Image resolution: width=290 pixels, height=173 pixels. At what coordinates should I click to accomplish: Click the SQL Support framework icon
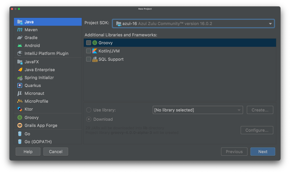(95, 59)
